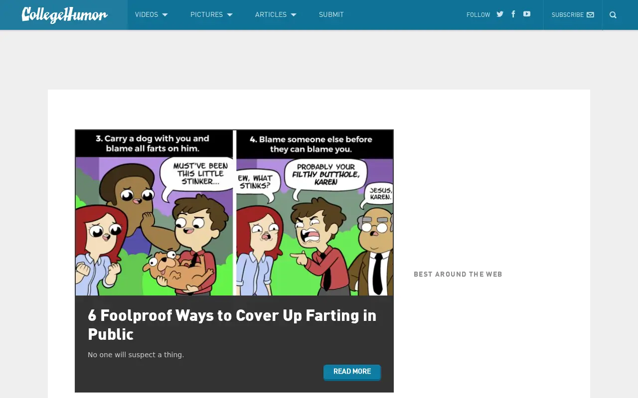Open the Articles menu
This screenshot has width=638, height=398.
271,15
